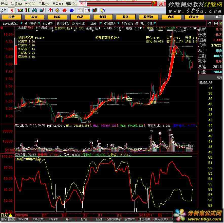Click the 新闻 yellow button

103,17
